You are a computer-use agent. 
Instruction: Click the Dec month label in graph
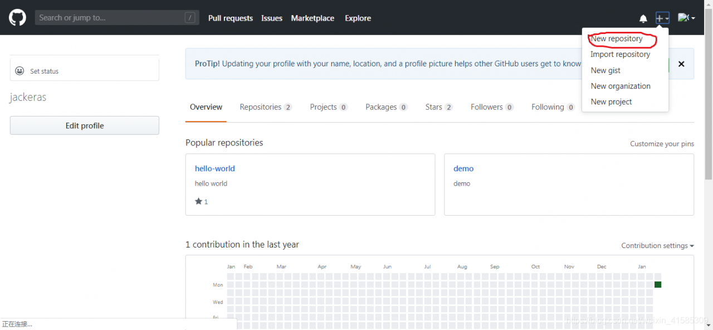pos(602,266)
